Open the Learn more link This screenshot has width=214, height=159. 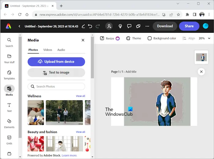click(x=69, y=155)
